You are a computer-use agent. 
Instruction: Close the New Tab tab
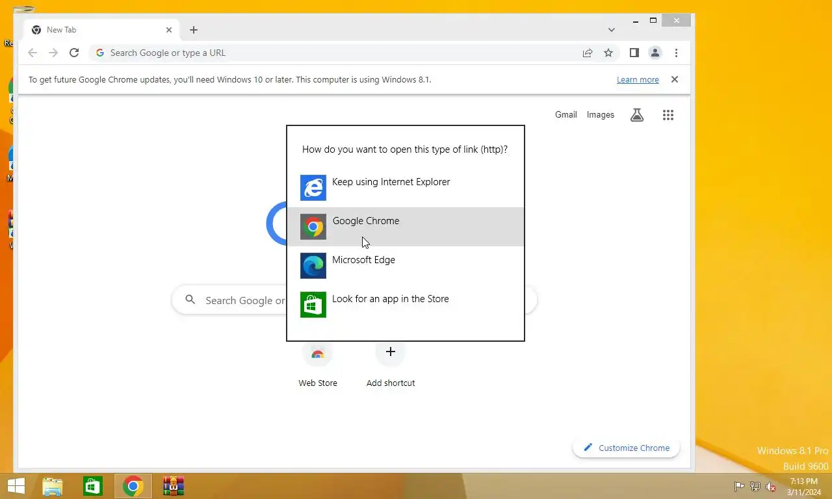click(x=169, y=30)
